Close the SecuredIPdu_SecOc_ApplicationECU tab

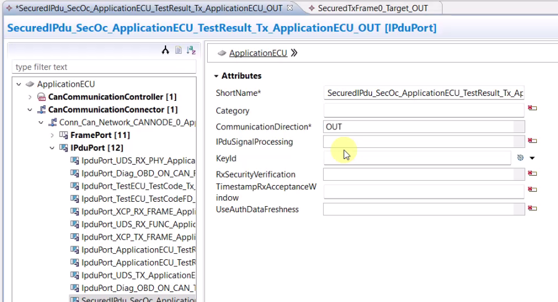click(x=290, y=7)
